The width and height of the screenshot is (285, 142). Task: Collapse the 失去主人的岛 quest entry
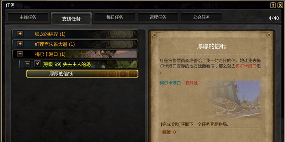coord(27,64)
